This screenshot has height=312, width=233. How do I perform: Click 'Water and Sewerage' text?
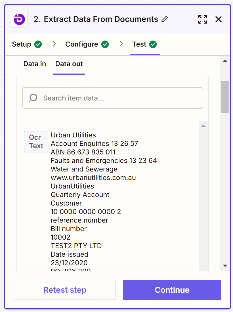84,169
